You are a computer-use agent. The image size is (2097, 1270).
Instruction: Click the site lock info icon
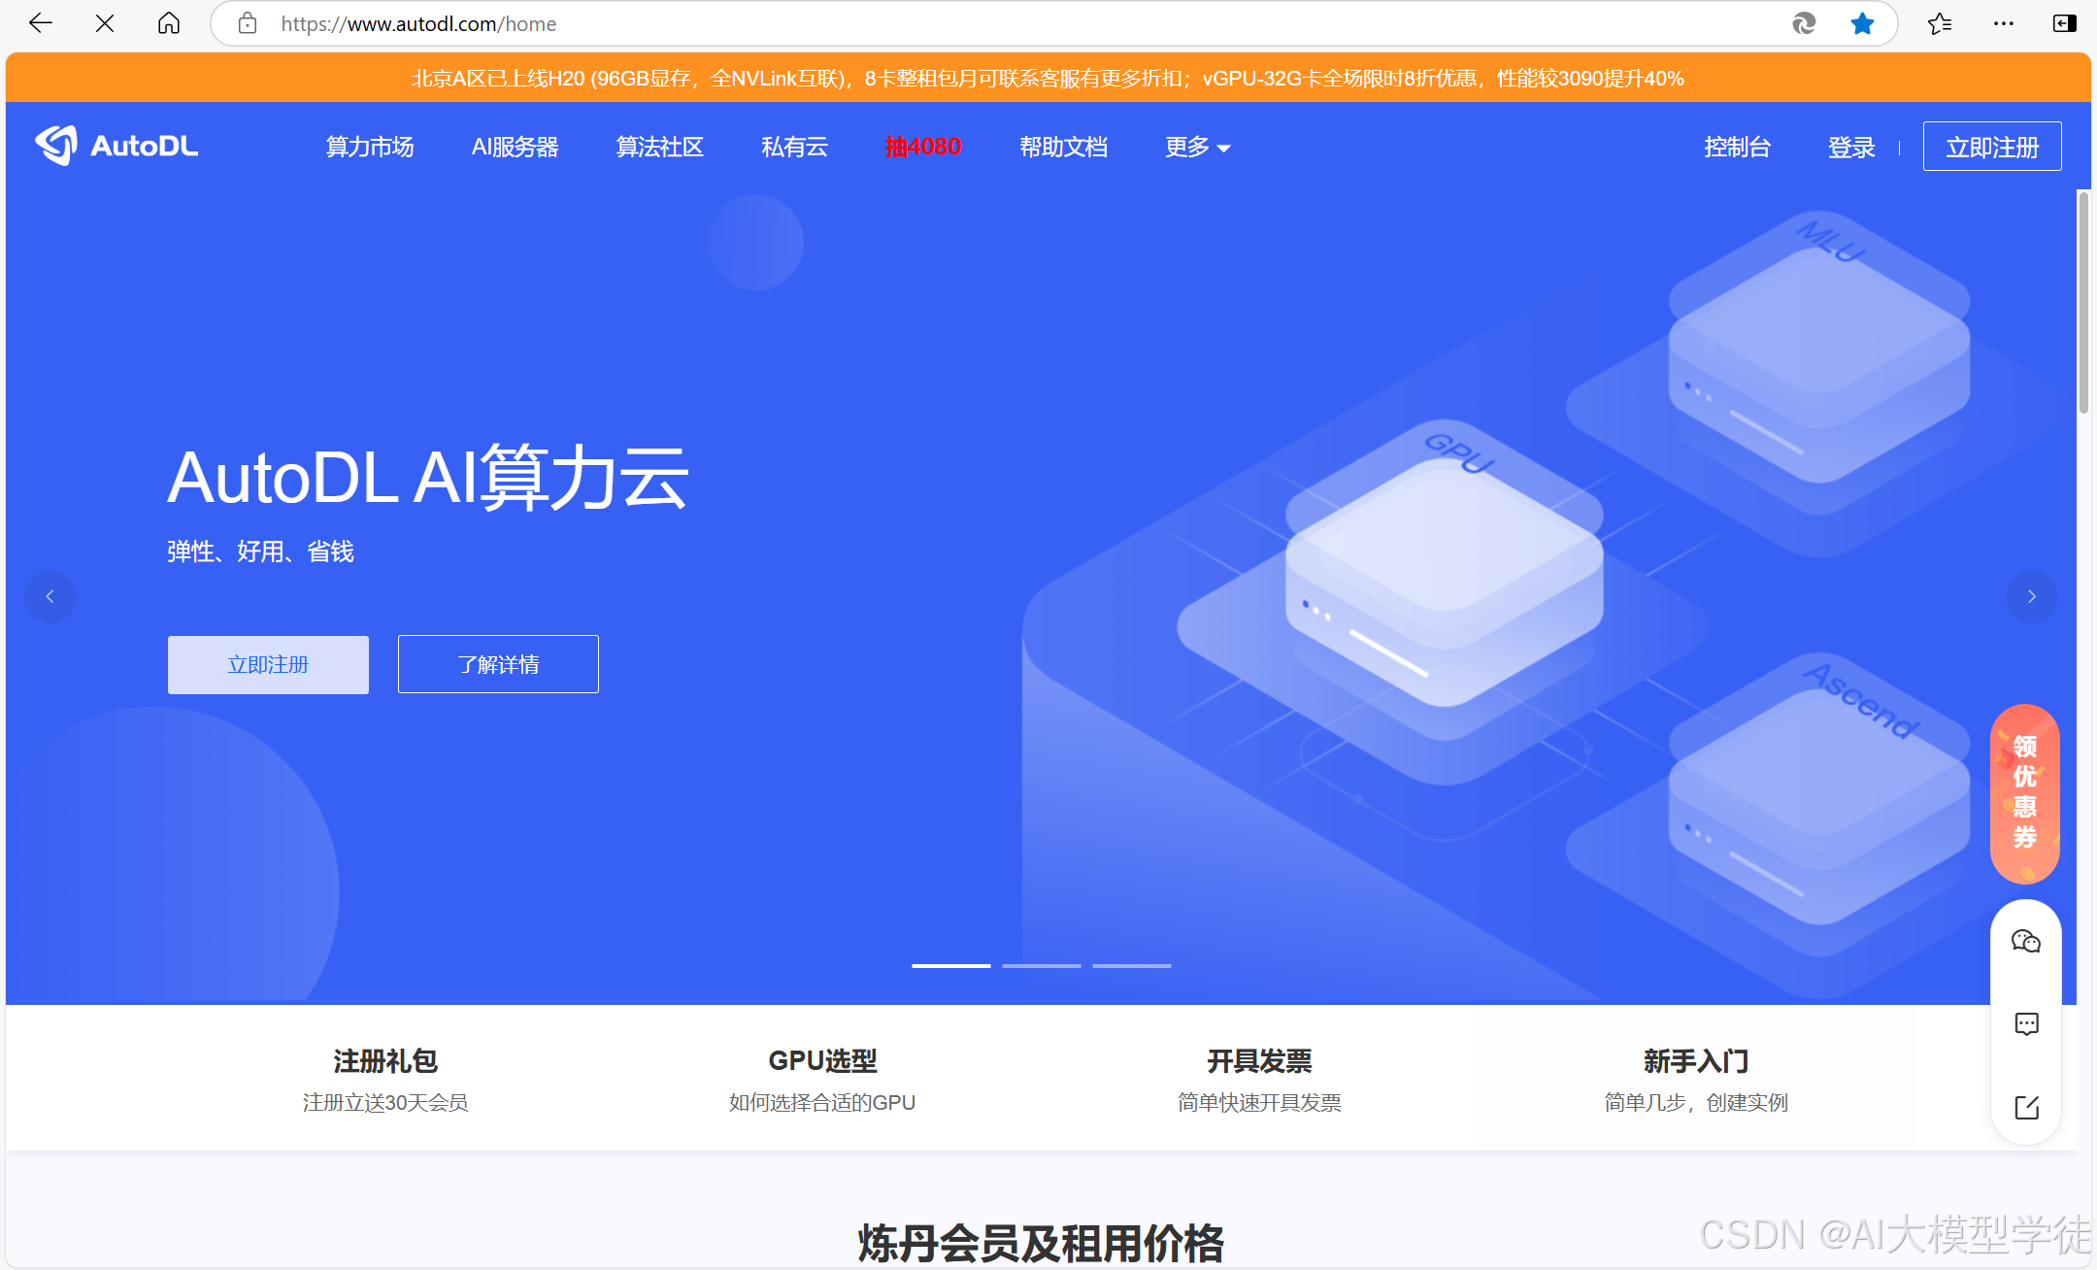248,23
